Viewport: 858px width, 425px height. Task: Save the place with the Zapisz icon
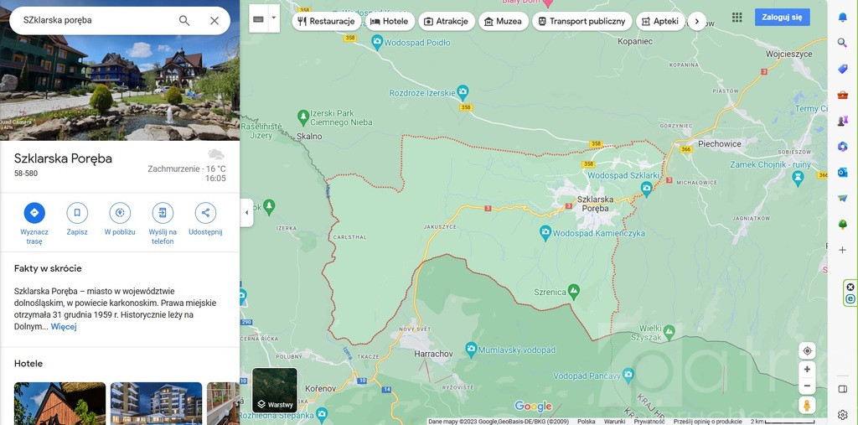pyautogui.click(x=77, y=213)
